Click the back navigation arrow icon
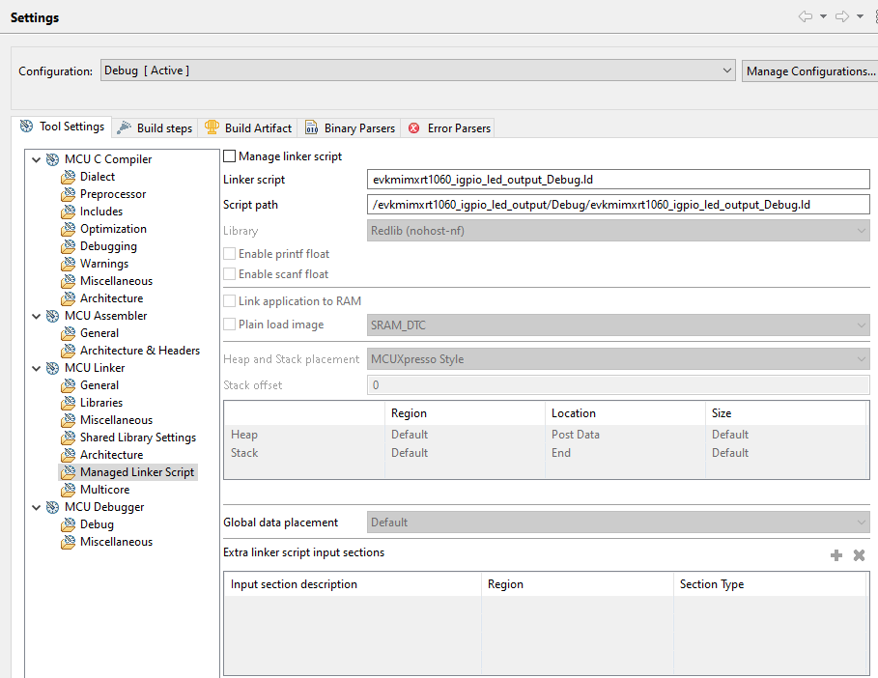878x678 pixels. click(806, 17)
